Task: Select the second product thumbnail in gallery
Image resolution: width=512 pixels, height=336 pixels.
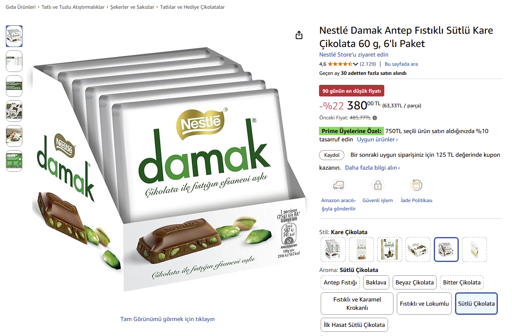Action: click(x=14, y=61)
